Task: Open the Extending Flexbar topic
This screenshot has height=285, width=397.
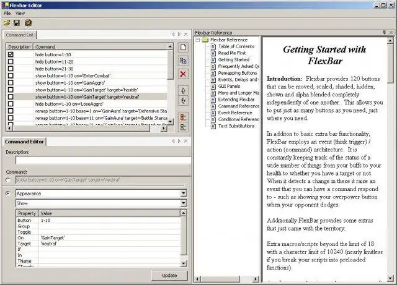Action: pyautogui.click(x=236, y=100)
